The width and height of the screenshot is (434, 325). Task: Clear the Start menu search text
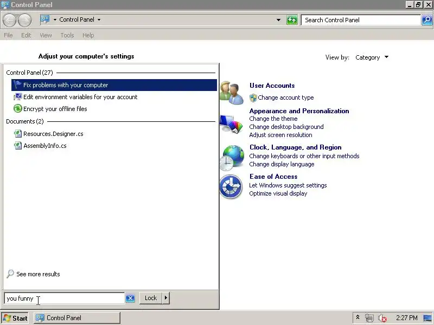pos(130,298)
